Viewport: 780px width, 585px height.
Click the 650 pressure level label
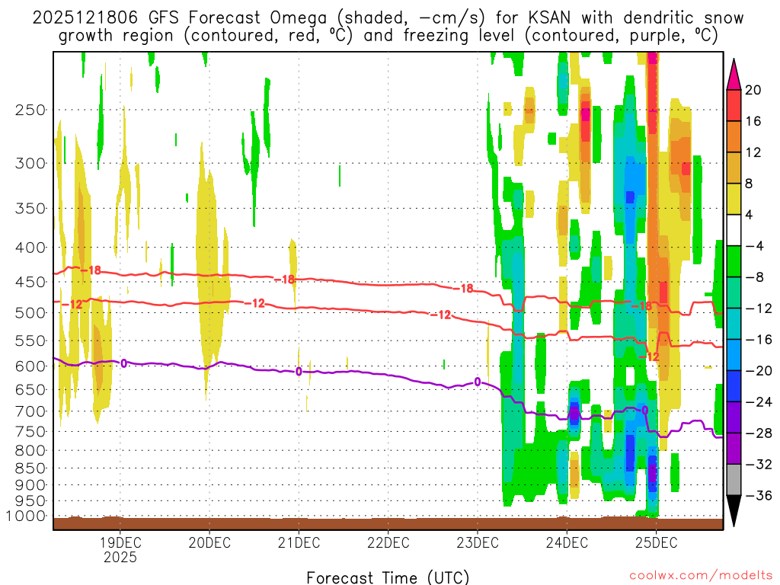[30, 389]
